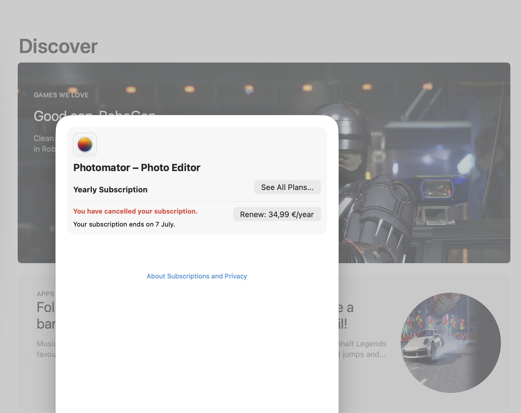The height and width of the screenshot is (413, 521).
Task: Select the Yearly Subscription row
Action: point(110,189)
